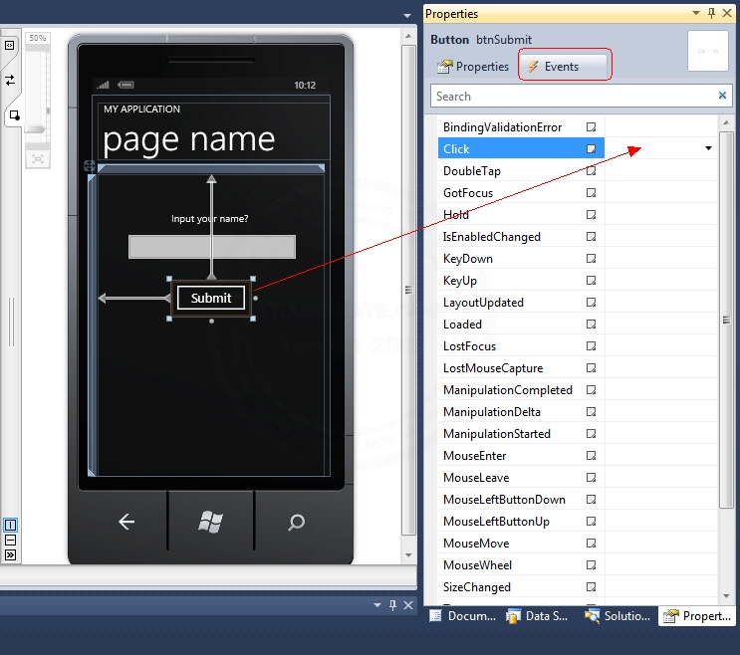
Task: Select the KeyDown event name
Action: [468, 259]
